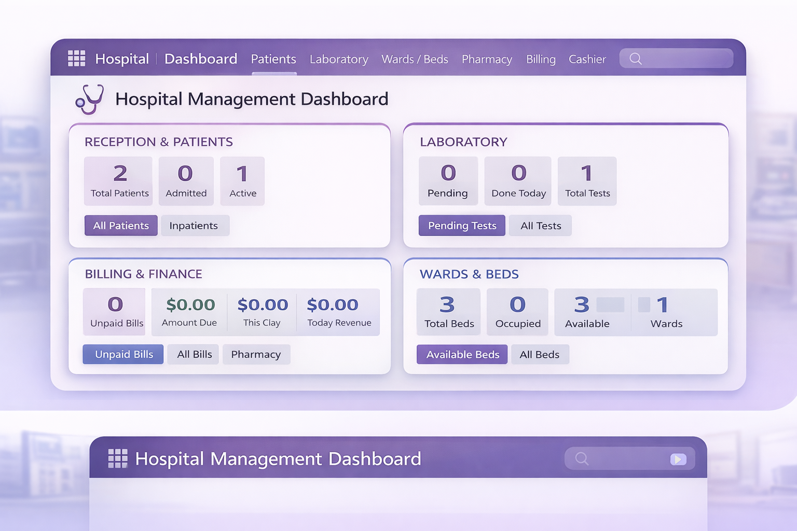Click the search icon in the lower header
The image size is (797, 531).
(582, 458)
